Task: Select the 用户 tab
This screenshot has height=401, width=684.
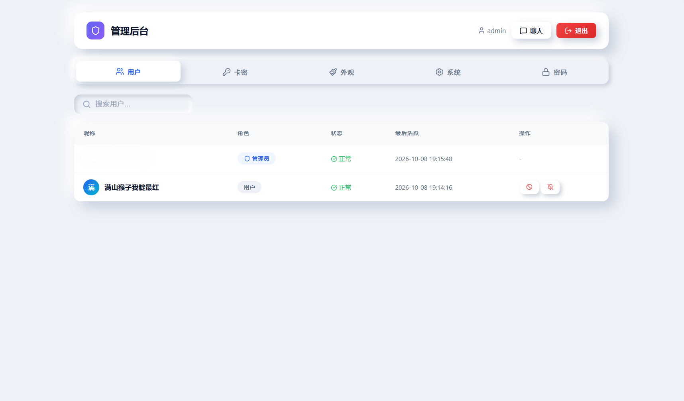Action: point(128,72)
